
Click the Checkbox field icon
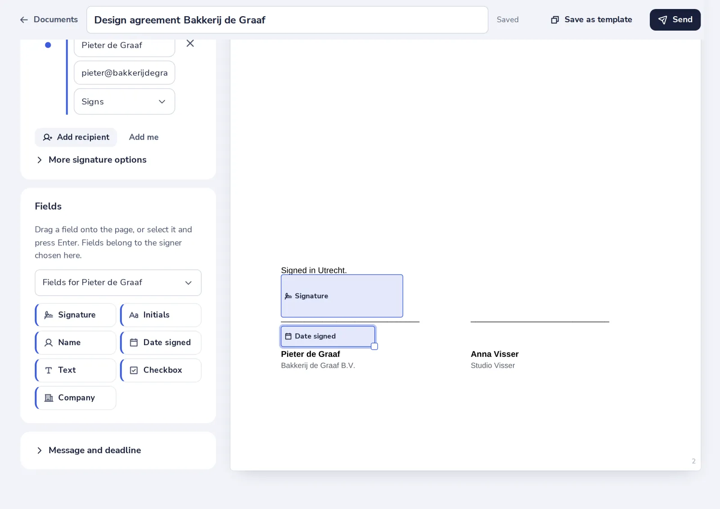click(x=134, y=370)
